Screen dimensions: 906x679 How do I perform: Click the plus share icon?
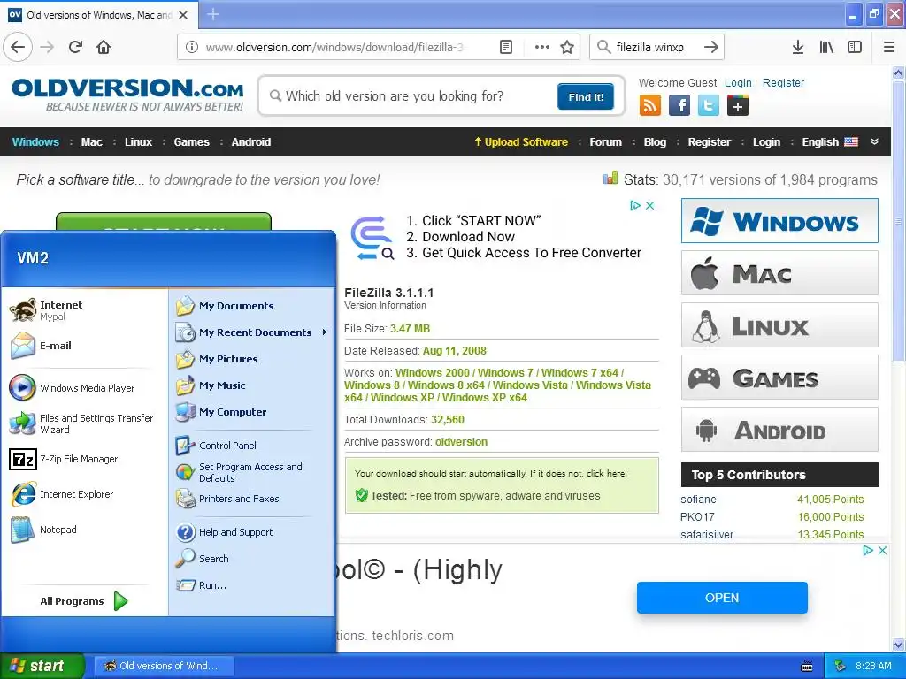pos(738,106)
